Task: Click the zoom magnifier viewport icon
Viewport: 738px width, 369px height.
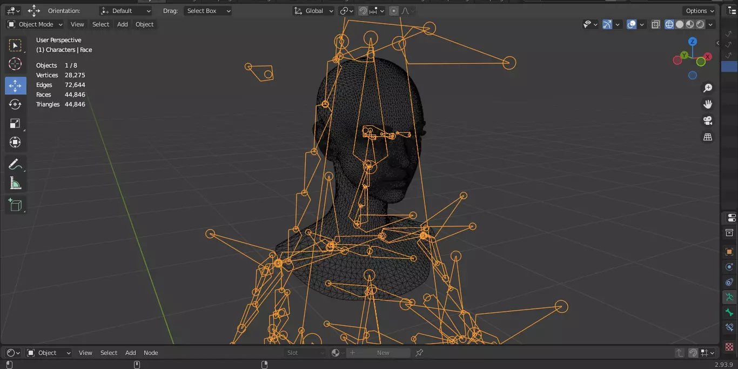Action: tap(708, 88)
